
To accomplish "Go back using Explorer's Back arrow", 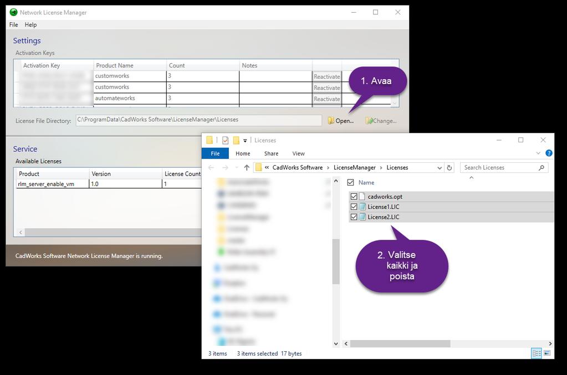I will point(211,168).
